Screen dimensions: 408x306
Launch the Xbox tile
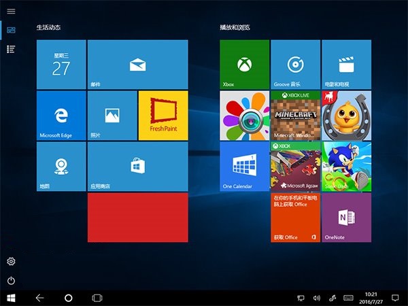pyautogui.click(x=244, y=65)
